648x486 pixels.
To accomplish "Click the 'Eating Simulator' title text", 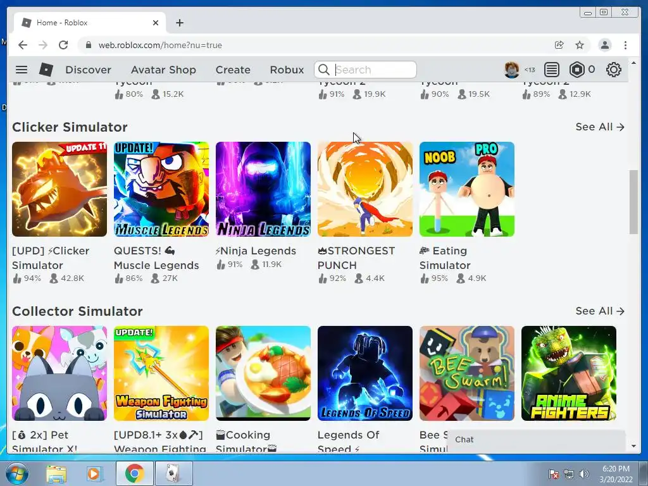I will [445, 258].
